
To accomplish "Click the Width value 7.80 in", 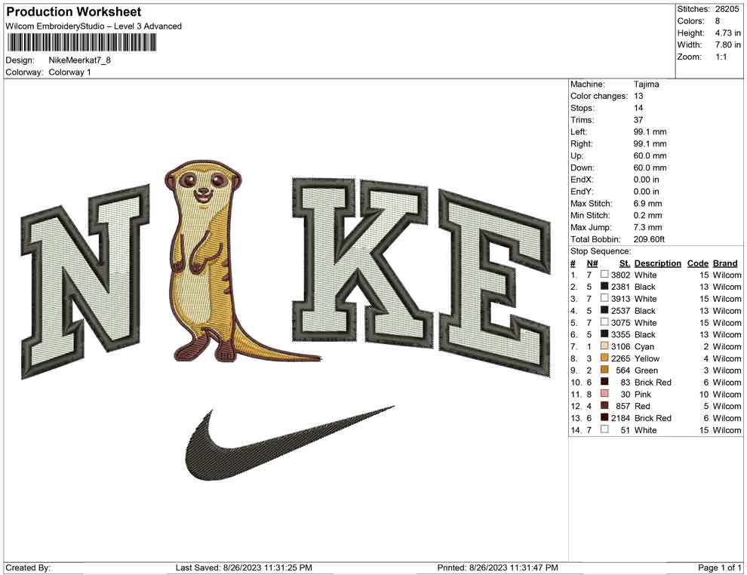I will pos(727,45).
